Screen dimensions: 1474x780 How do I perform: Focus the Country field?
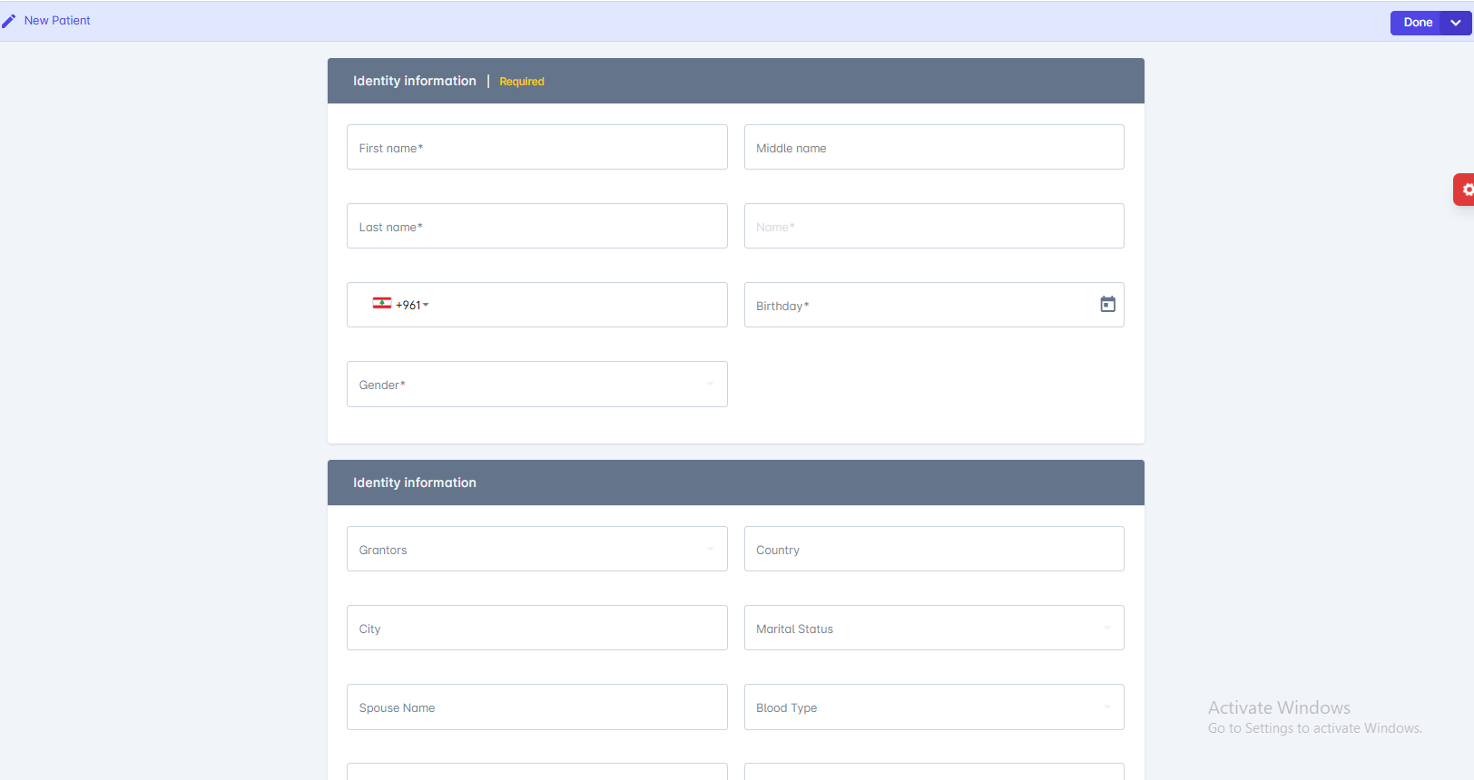pyautogui.click(x=934, y=549)
